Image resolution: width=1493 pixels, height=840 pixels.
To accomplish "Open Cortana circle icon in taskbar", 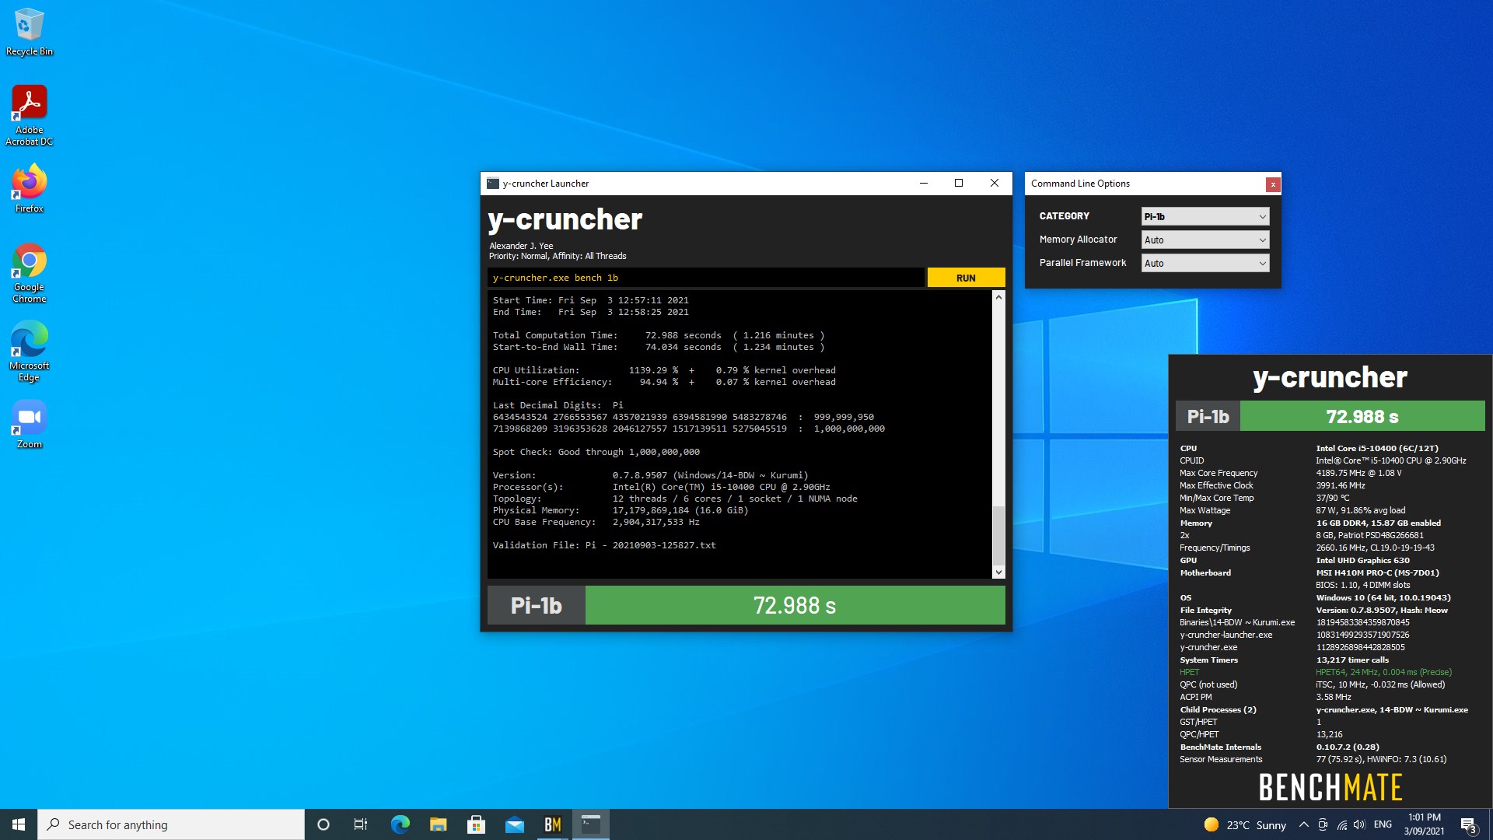I will 323,824.
